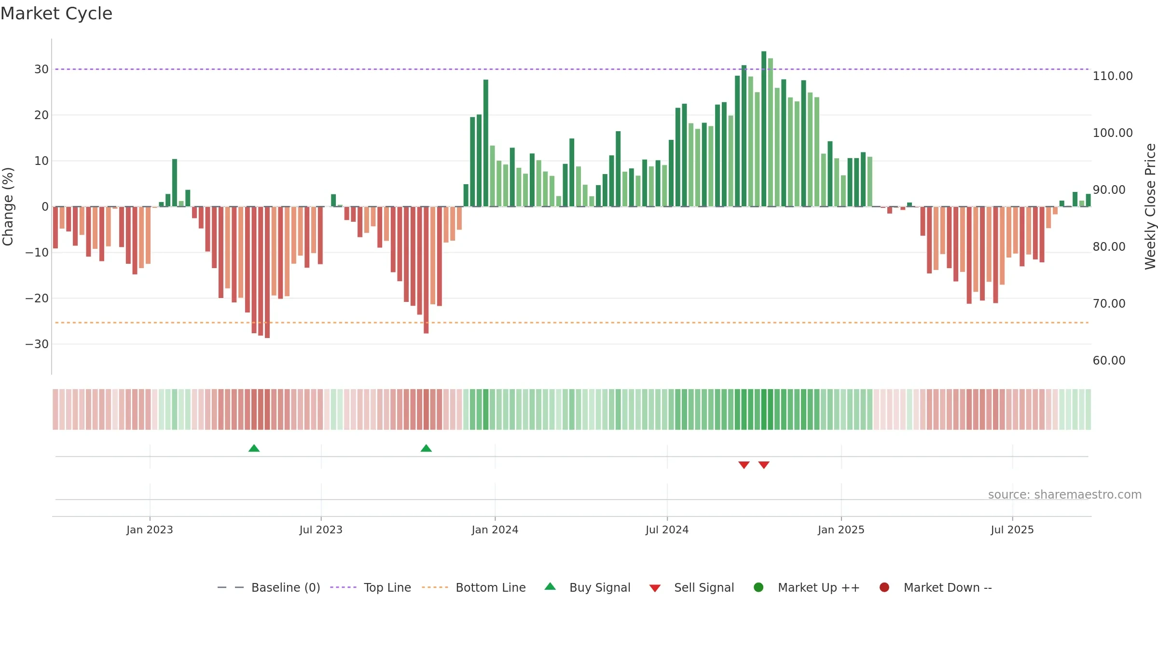Click the −30 tick on Change axis
Viewport: 1158px width, 651px height.
(x=37, y=344)
